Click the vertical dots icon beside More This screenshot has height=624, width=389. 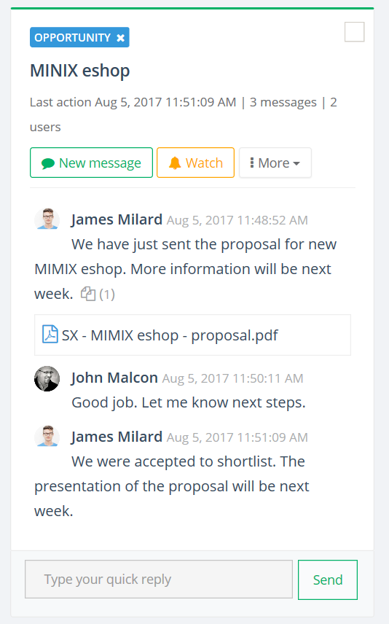(x=252, y=163)
